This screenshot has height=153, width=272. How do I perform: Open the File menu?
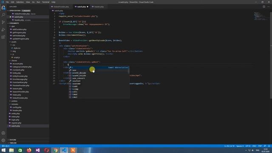[7, 2]
